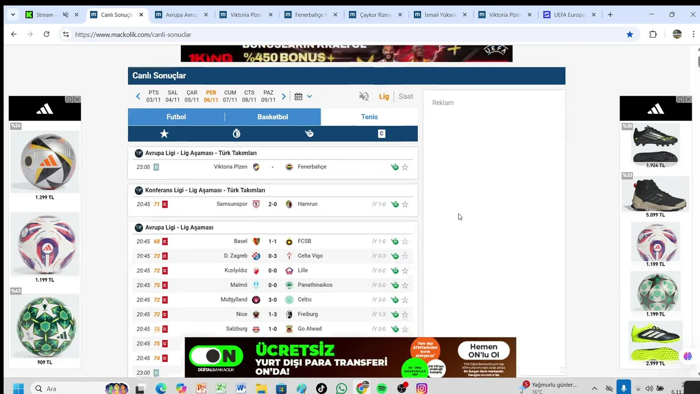The image size is (700, 394).
Task: Open the browser tab list dropdown arrow
Action: click(13, 15)
